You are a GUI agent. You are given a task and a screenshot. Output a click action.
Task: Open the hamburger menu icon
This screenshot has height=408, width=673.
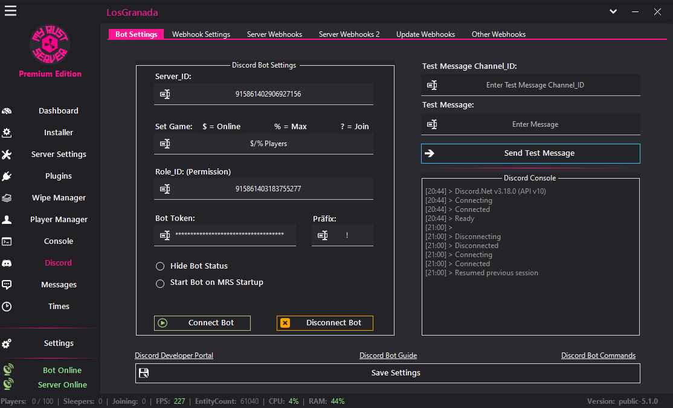click(10, 11)
